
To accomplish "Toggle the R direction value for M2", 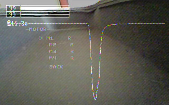I will (72, 45).
